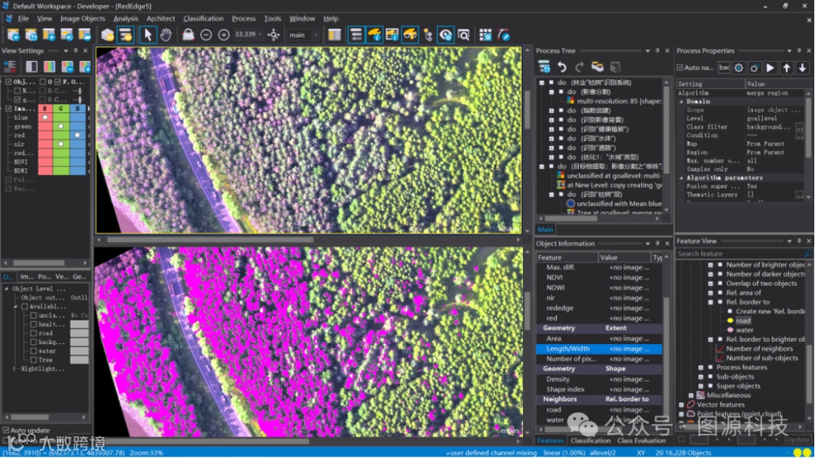Switch to the Class Evaluation tab
Image resolution: width=815 pixels, height=458 pixels.
click(641, 441)
